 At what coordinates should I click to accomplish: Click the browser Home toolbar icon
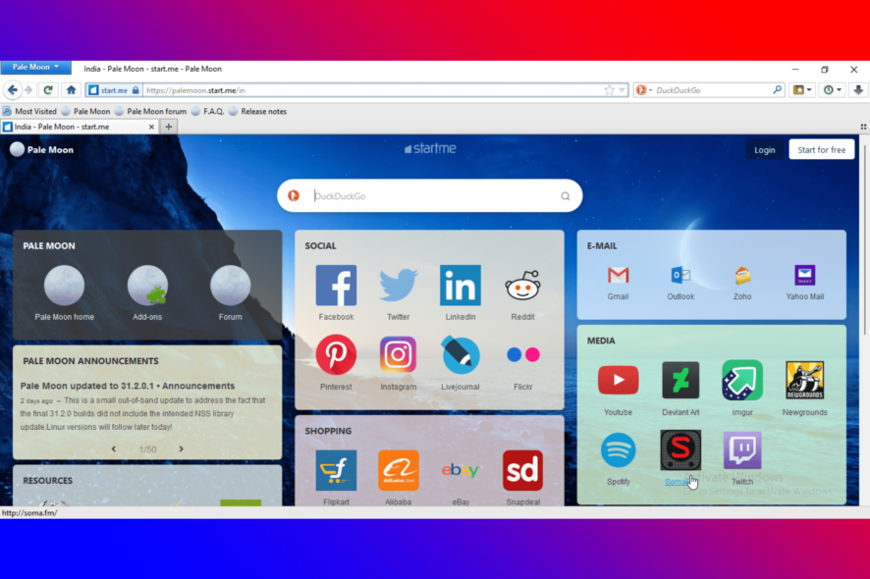(x=71, y=90)
